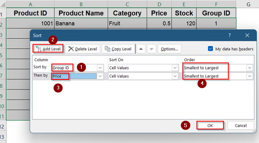Screen dimensions: 259x143
Task: Expand the Sort by Group ID dropdown
Action: click(x=100, y=68)
